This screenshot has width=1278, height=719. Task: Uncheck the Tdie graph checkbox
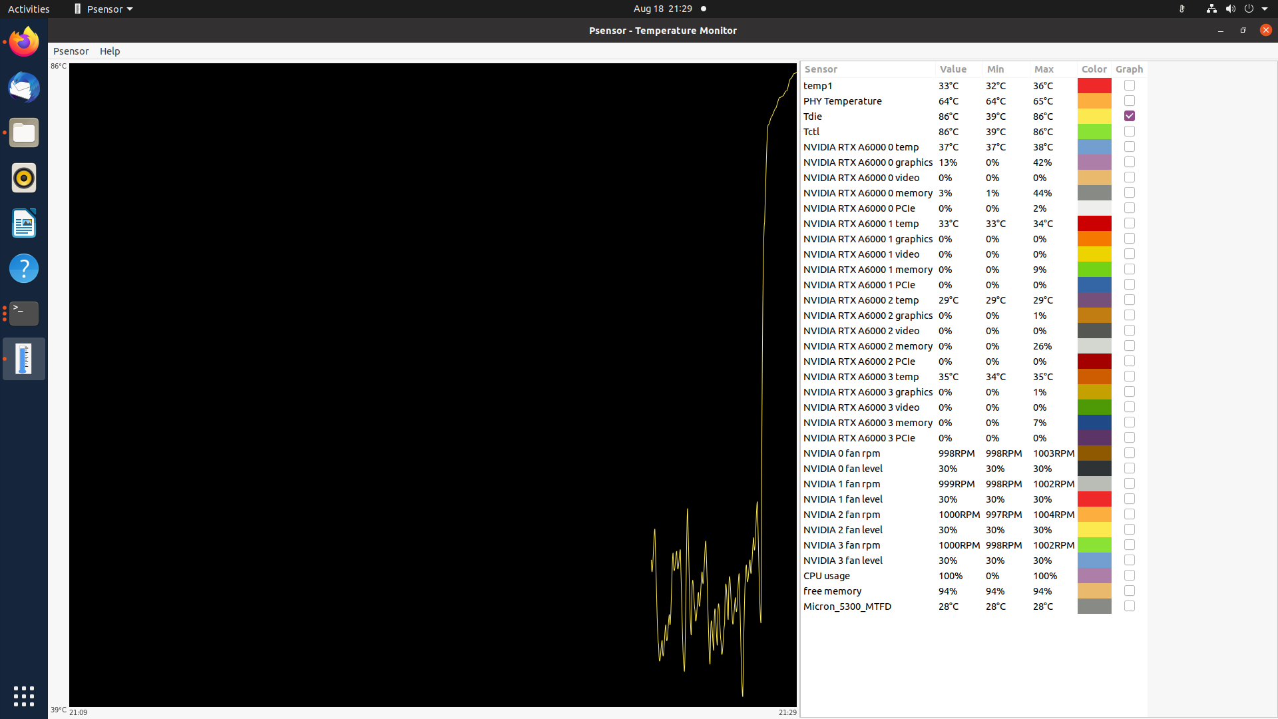pyautogui.click(x=1130, y=116)
